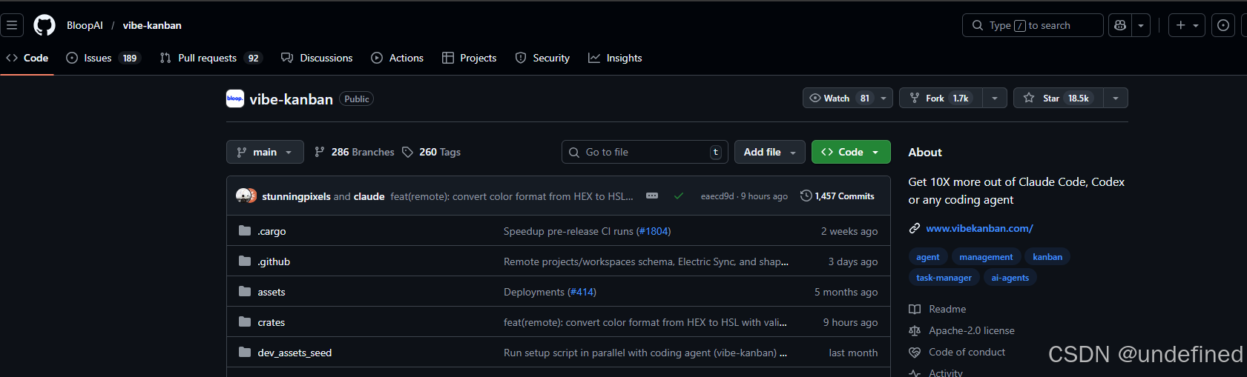
Task: View the 1,457 Commits history
Action: (837, 196)
